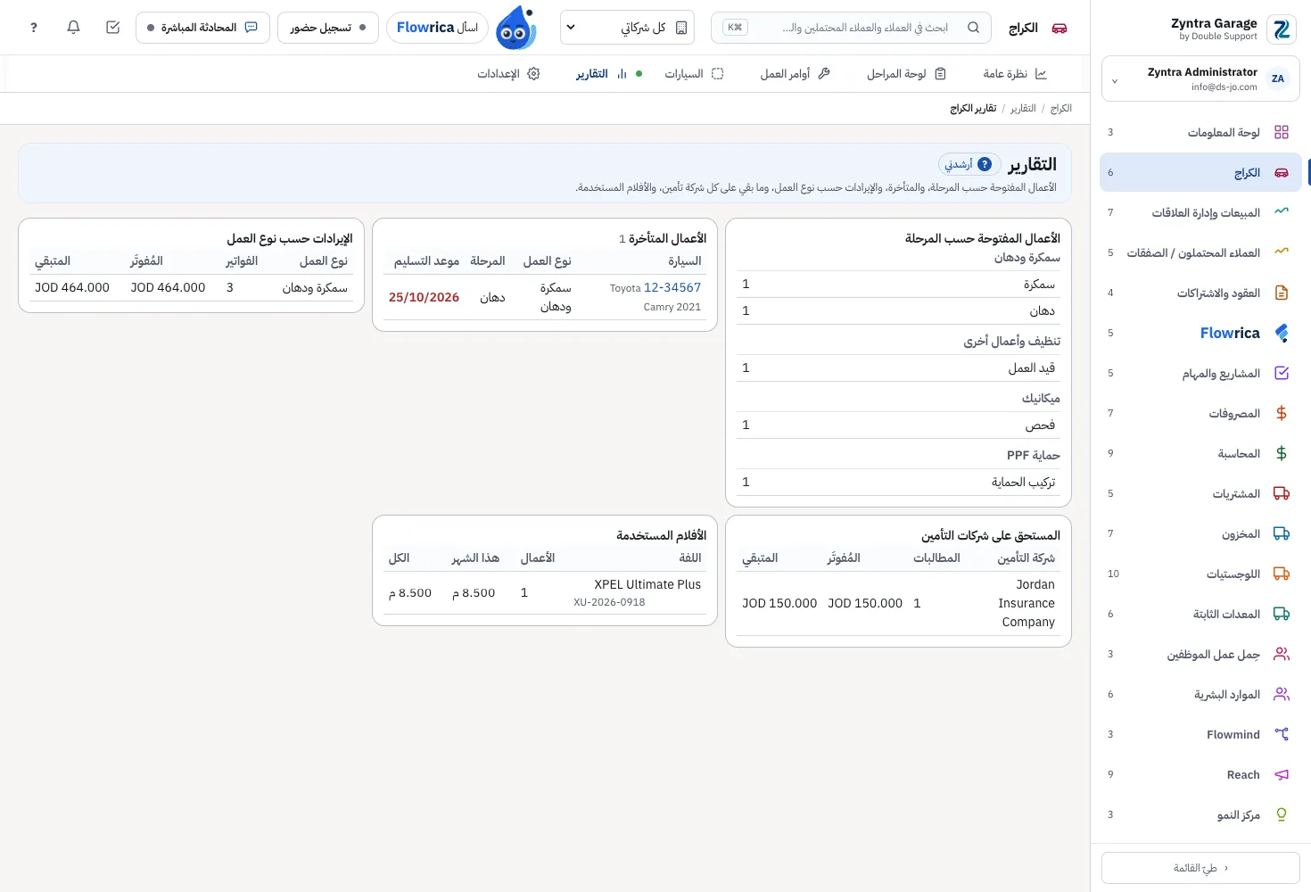Viewport: 1311px width, 892px height.
Task: Open the المحادثة المباشرة live chat button
Action: point(202,28)
